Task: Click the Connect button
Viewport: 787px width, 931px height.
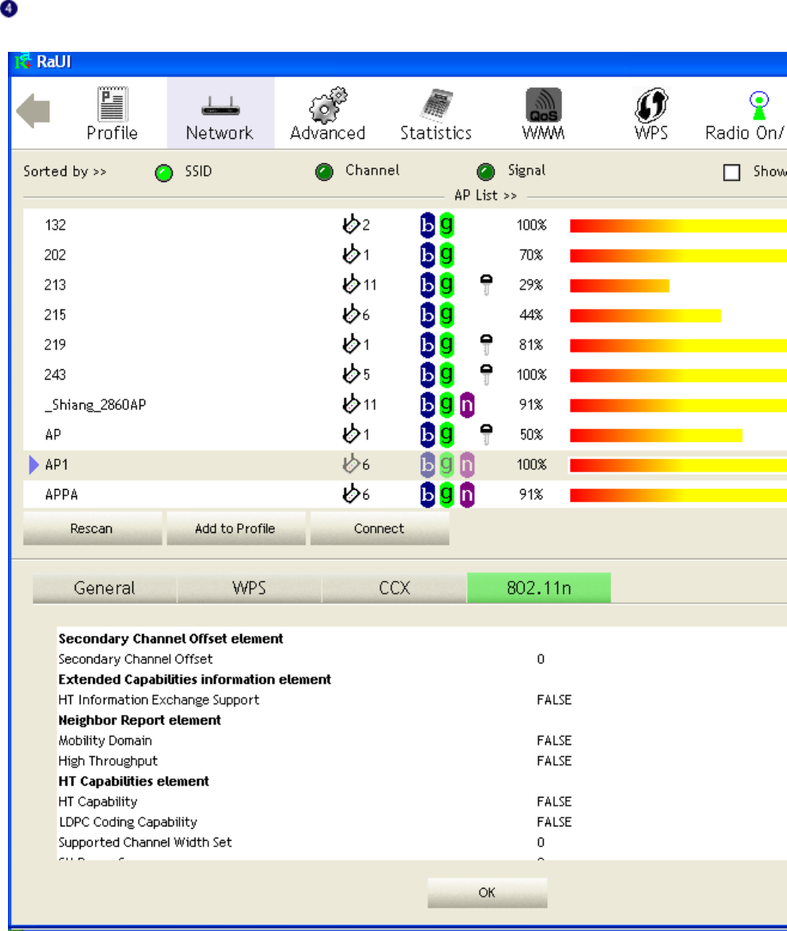Action: point(380,528)
